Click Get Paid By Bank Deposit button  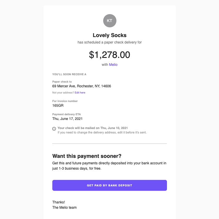pos(109,185)
